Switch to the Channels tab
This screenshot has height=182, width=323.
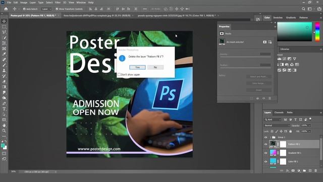coord(279,112)
